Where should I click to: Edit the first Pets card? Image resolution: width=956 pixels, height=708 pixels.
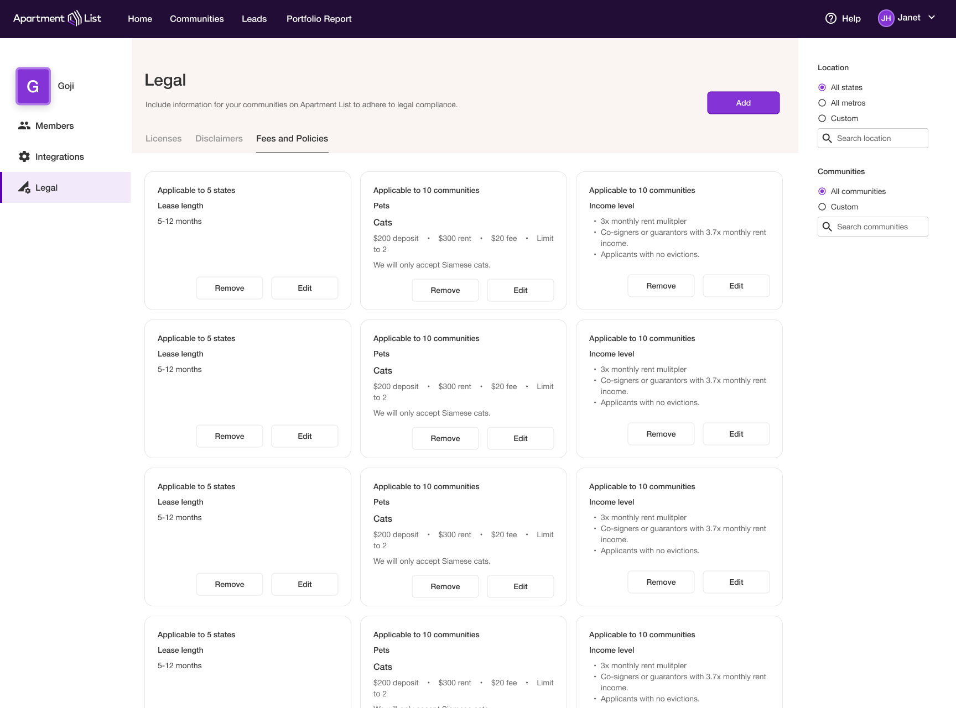pos(521,290)
